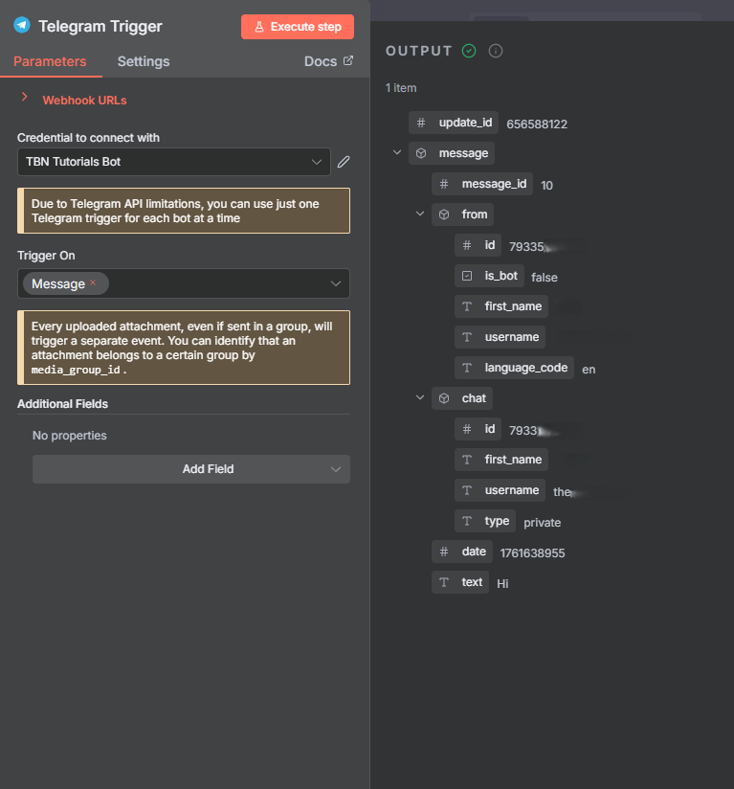The height and width of the screenshot is (789, 734).
Task: Click the text type icon beside language_code
Action: tap(467, 368)
